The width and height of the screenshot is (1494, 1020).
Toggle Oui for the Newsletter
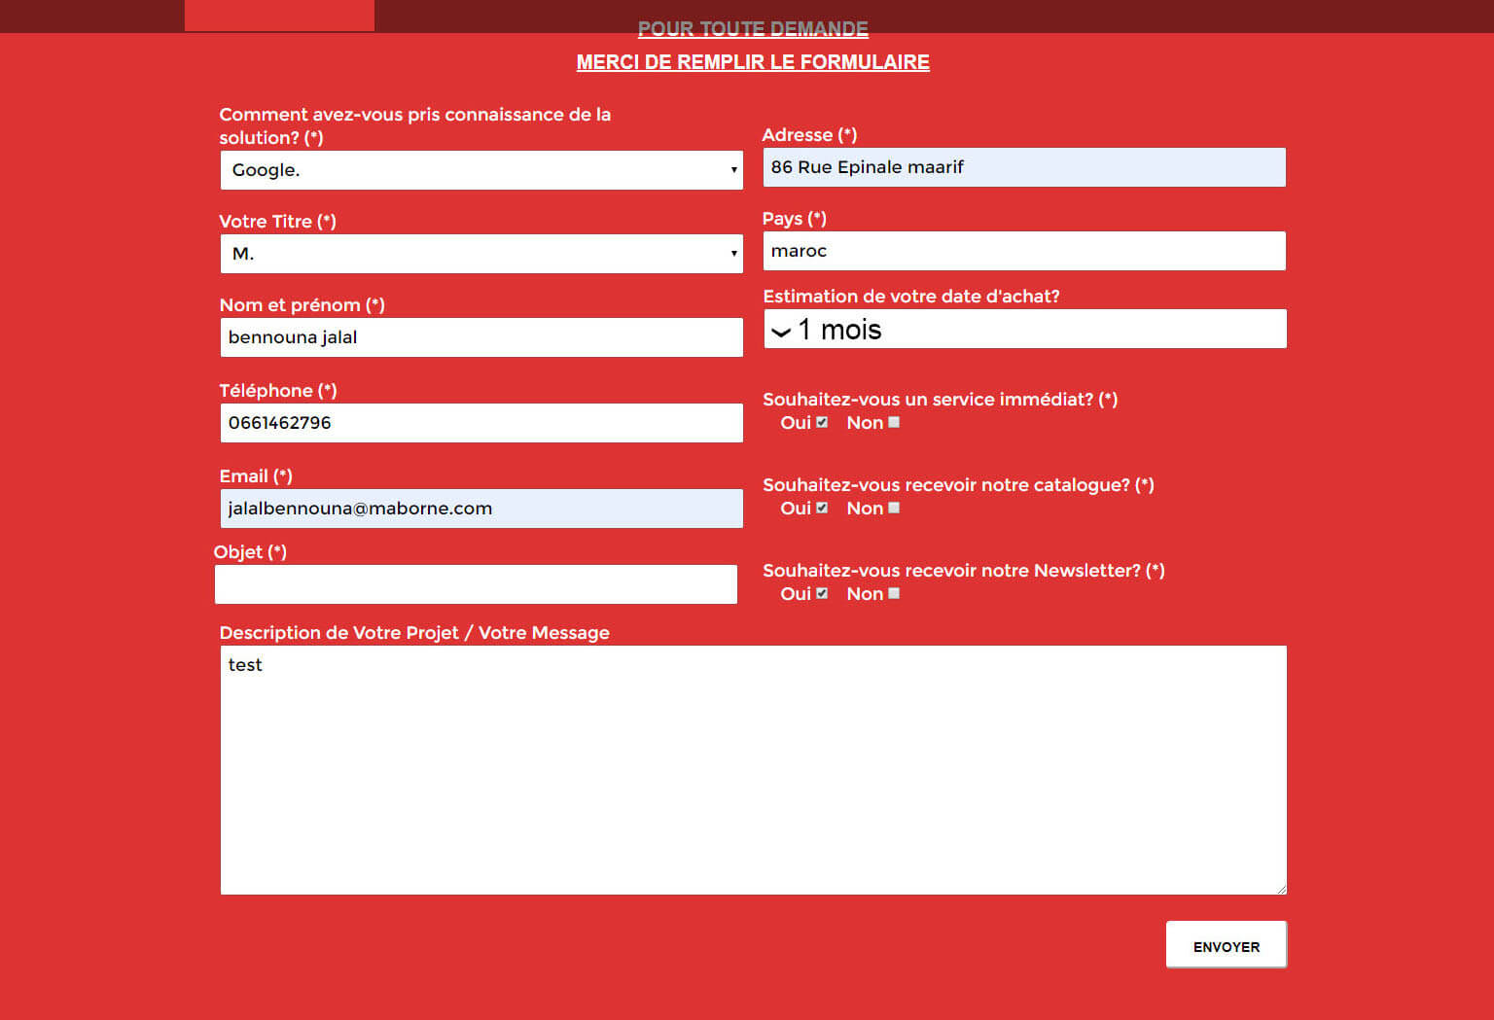click(x=822, y=593)
